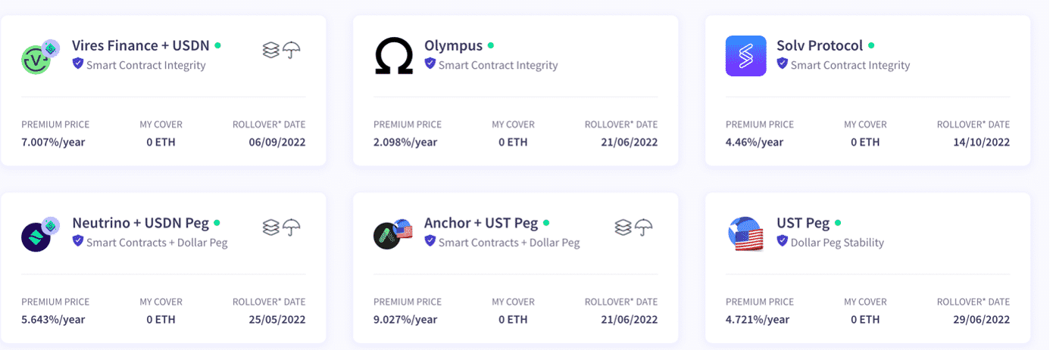Click the umbrella icon on Neutrino card
Image resolution: width=1053 pixels, height=353 pixels.
coord(292,227)
